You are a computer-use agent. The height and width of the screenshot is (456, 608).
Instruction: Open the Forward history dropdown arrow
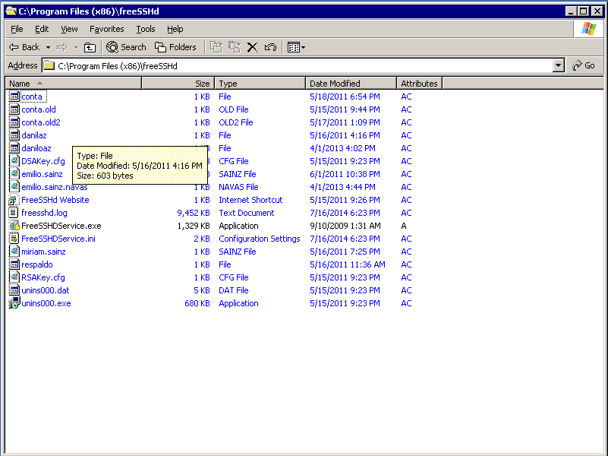coord(77,47)
